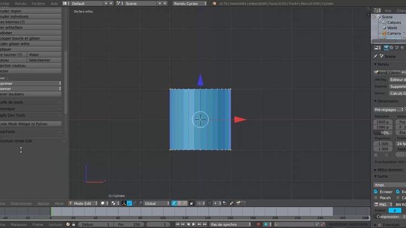Image resolution: width=406 pixels, height=228 pixels.
Task: Toggle snap during transform
Action: click(209, 203)
